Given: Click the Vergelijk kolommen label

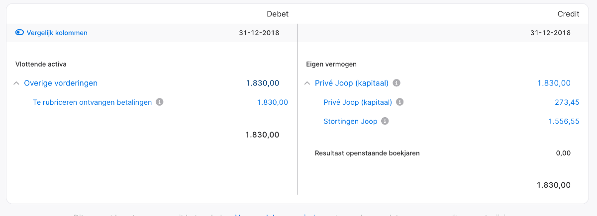Looking at the screenshot, I should tap(57, 33).
